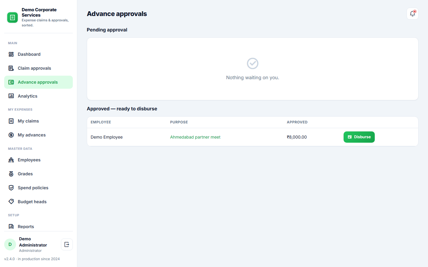Viewport: 428px width, 267px height.
Task: Click the D user avatar
Action: 10,244
